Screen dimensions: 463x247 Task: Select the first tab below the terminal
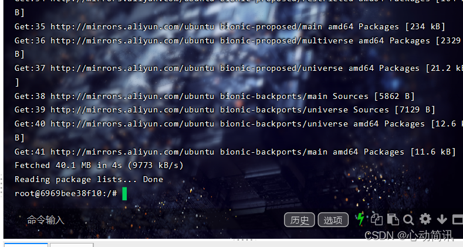click(x=26, y=245)
